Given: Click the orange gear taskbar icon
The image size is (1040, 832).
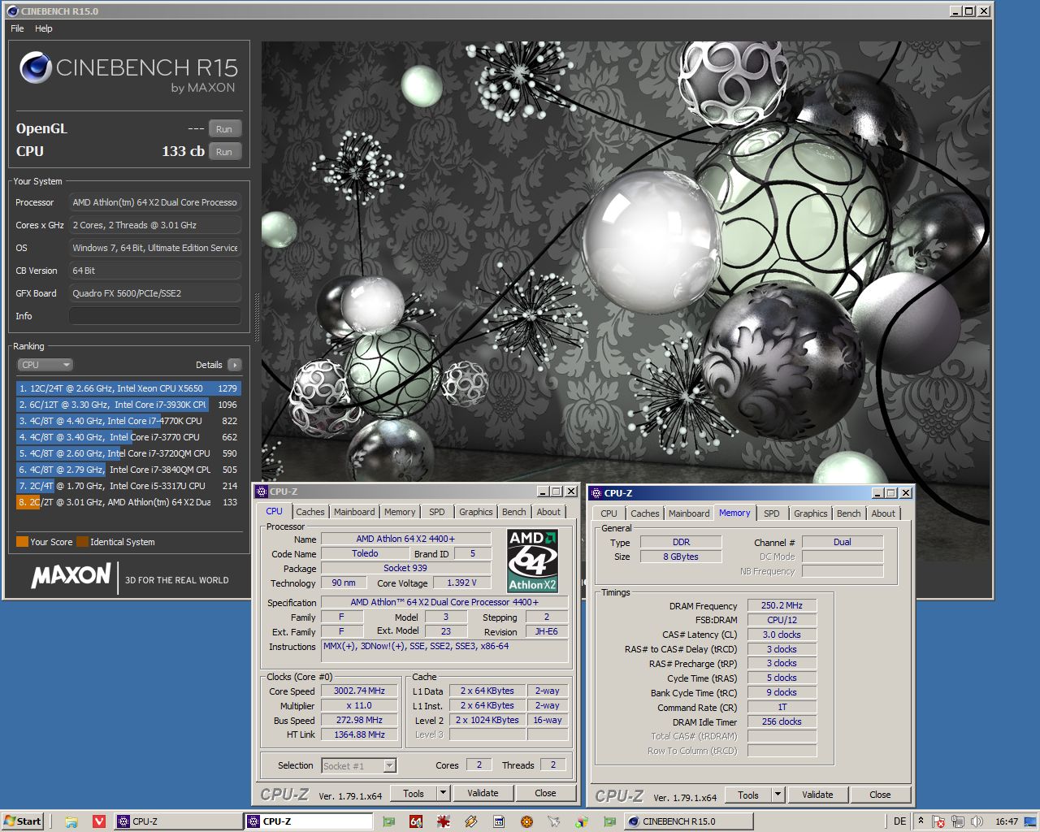Looking at the screenshot, I should click(526, 821).
